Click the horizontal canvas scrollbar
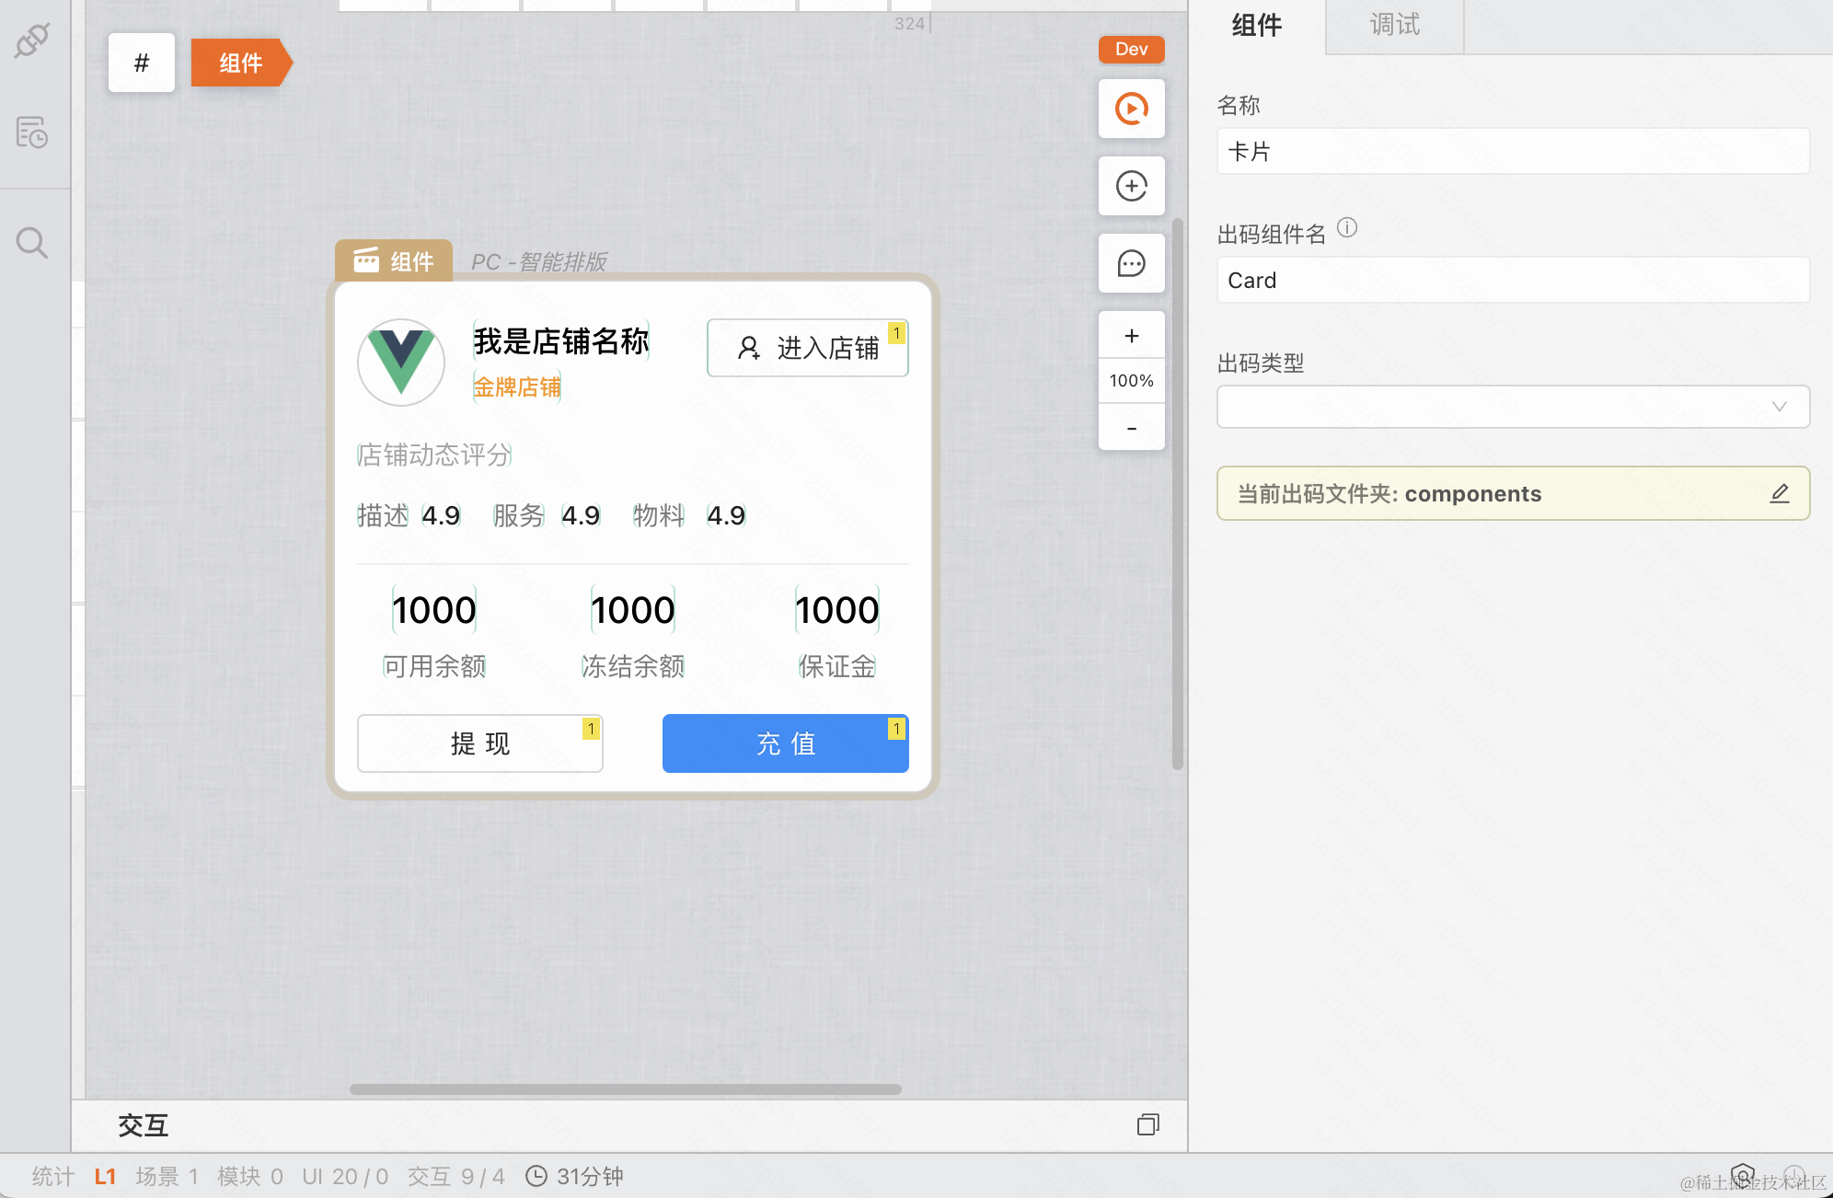The image size is (1833, 1198). point(626,1089)
